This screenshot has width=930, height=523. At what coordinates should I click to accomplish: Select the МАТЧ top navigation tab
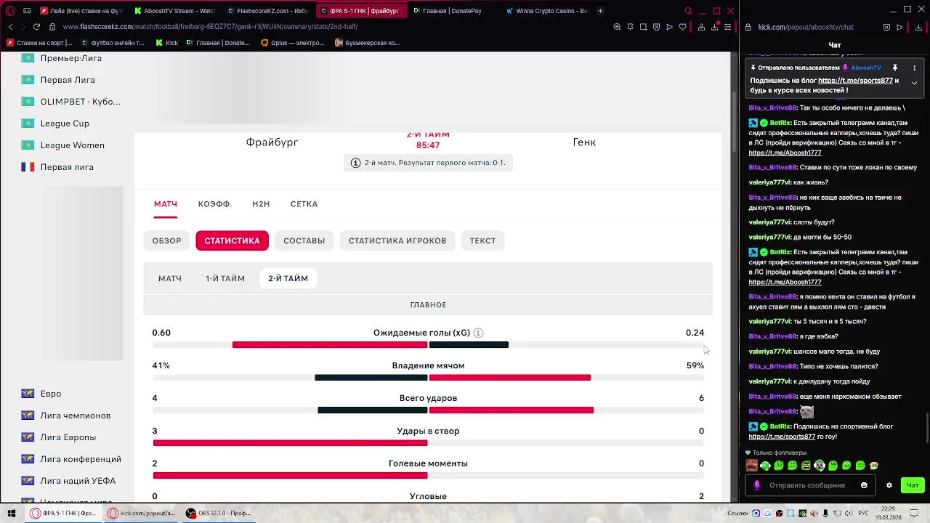(x=166, y=204)
